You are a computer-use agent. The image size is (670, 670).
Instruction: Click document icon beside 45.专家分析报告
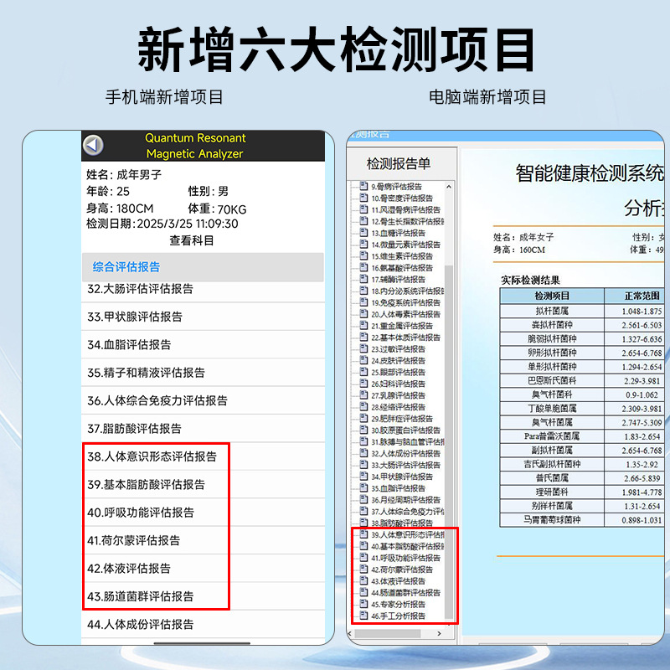(x=363, y=604)
